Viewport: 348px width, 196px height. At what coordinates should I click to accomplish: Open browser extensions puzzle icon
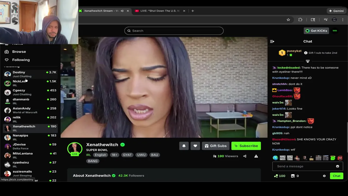click(300, 20)
